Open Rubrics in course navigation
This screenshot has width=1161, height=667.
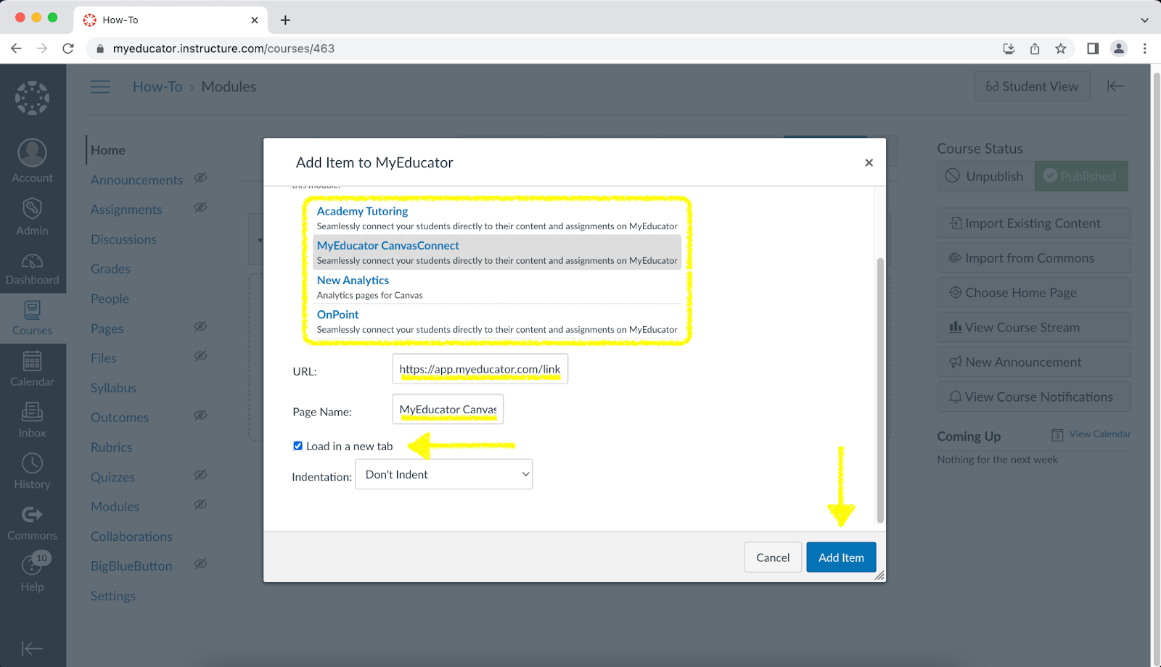click(112, 447)
